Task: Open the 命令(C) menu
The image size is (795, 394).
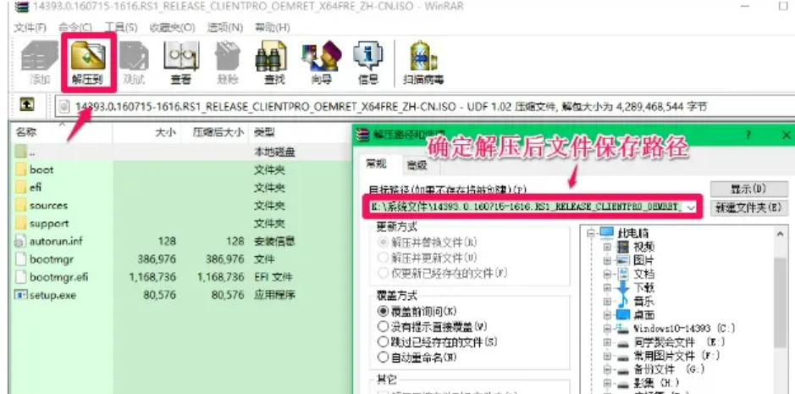Action: tap(75, 28)
